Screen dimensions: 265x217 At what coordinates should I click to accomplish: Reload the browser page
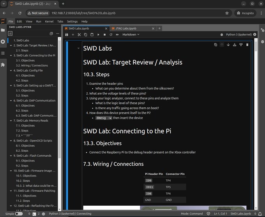click(x=20, y=13)
